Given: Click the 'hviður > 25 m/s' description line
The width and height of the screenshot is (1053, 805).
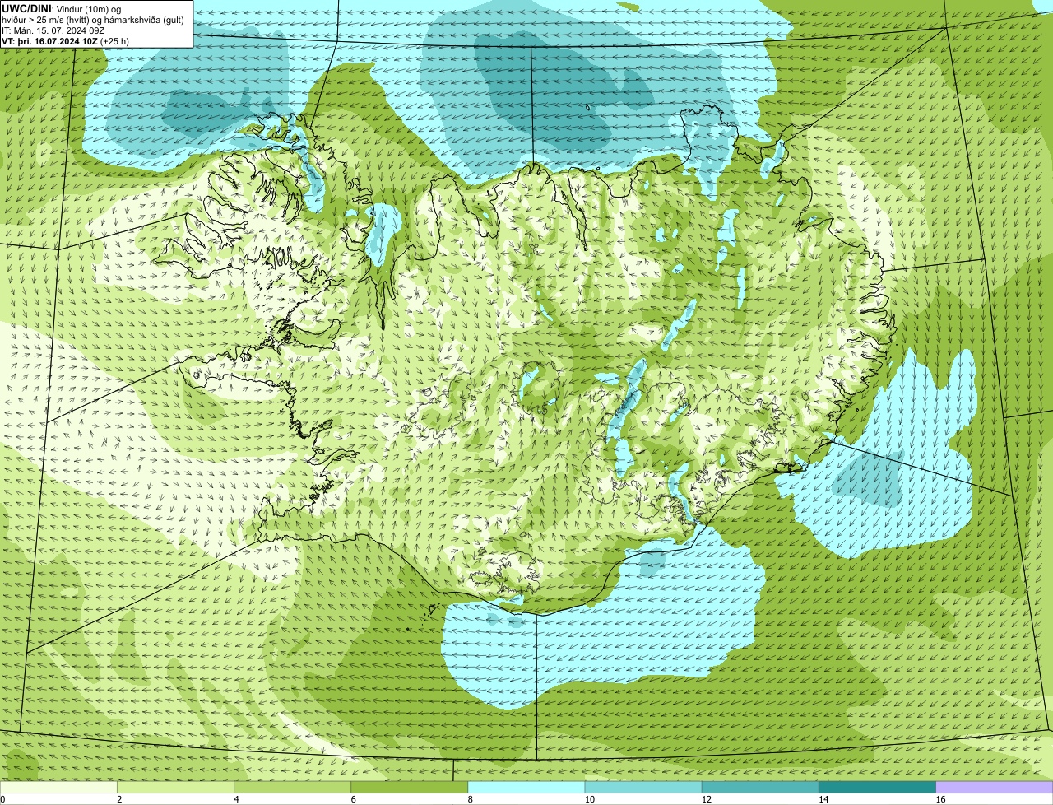Looking at the screenshot, I should 93,19.
